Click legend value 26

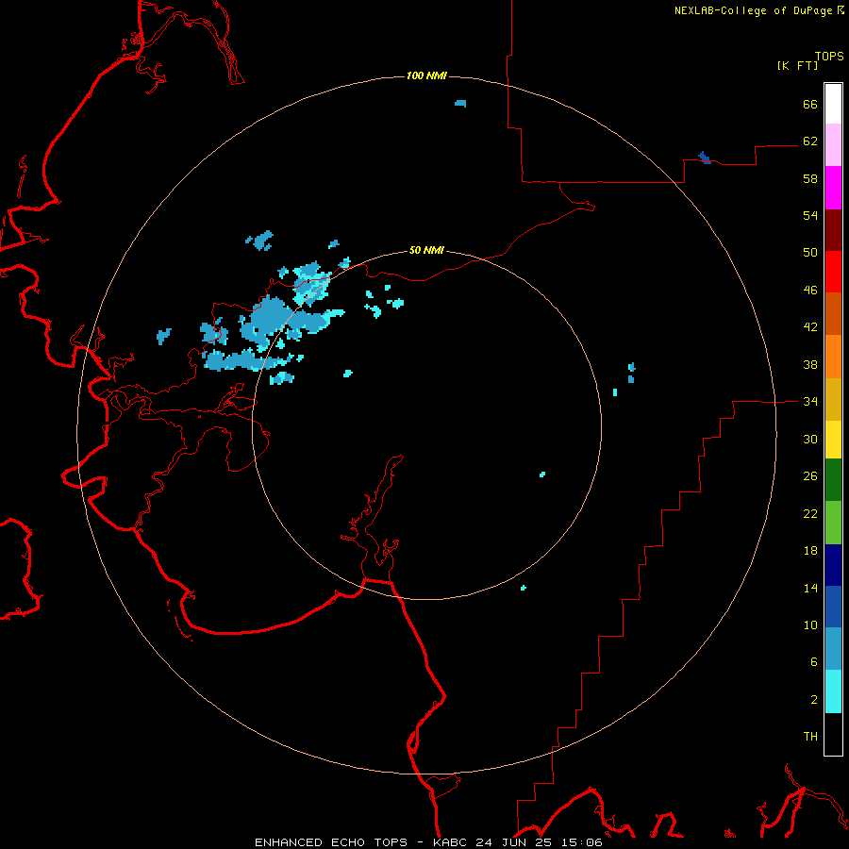pos(810,476)
